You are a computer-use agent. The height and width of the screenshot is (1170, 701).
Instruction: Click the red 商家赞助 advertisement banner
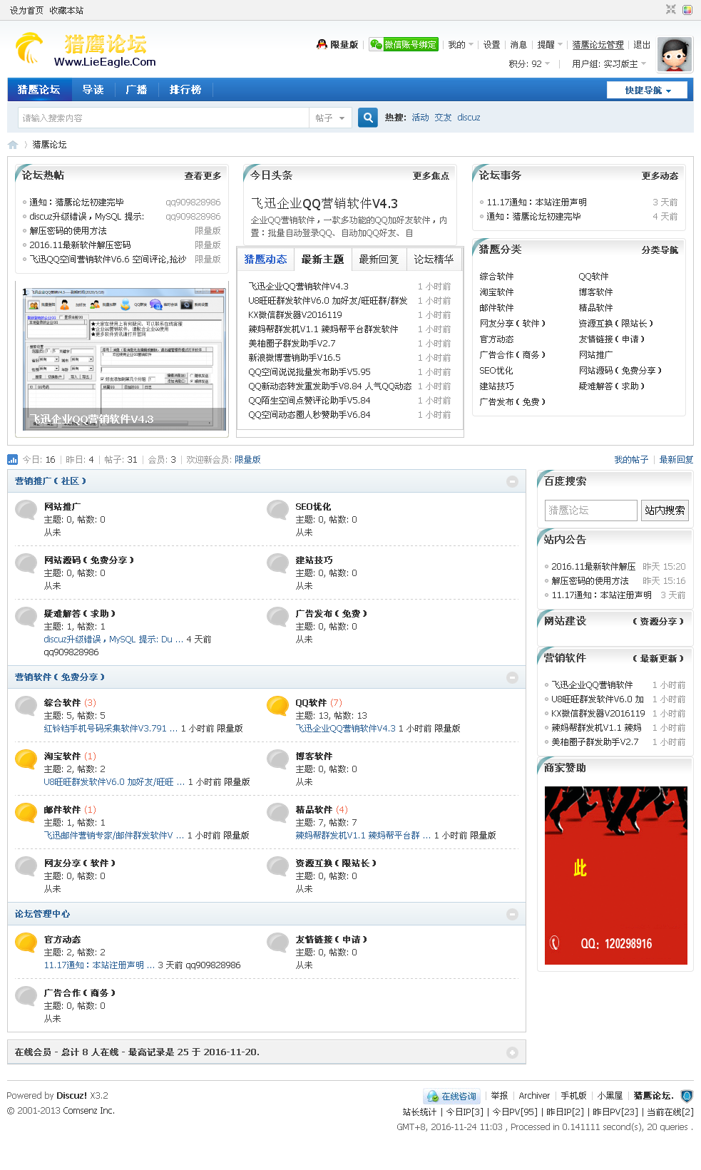[x=616, y=876]
